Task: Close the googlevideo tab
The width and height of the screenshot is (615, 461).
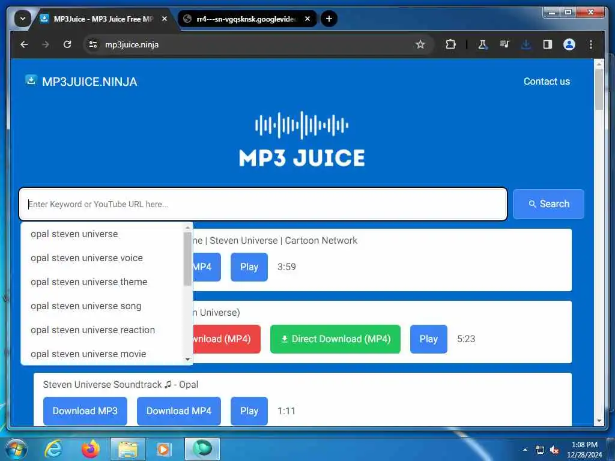Action: coord(307,19)
